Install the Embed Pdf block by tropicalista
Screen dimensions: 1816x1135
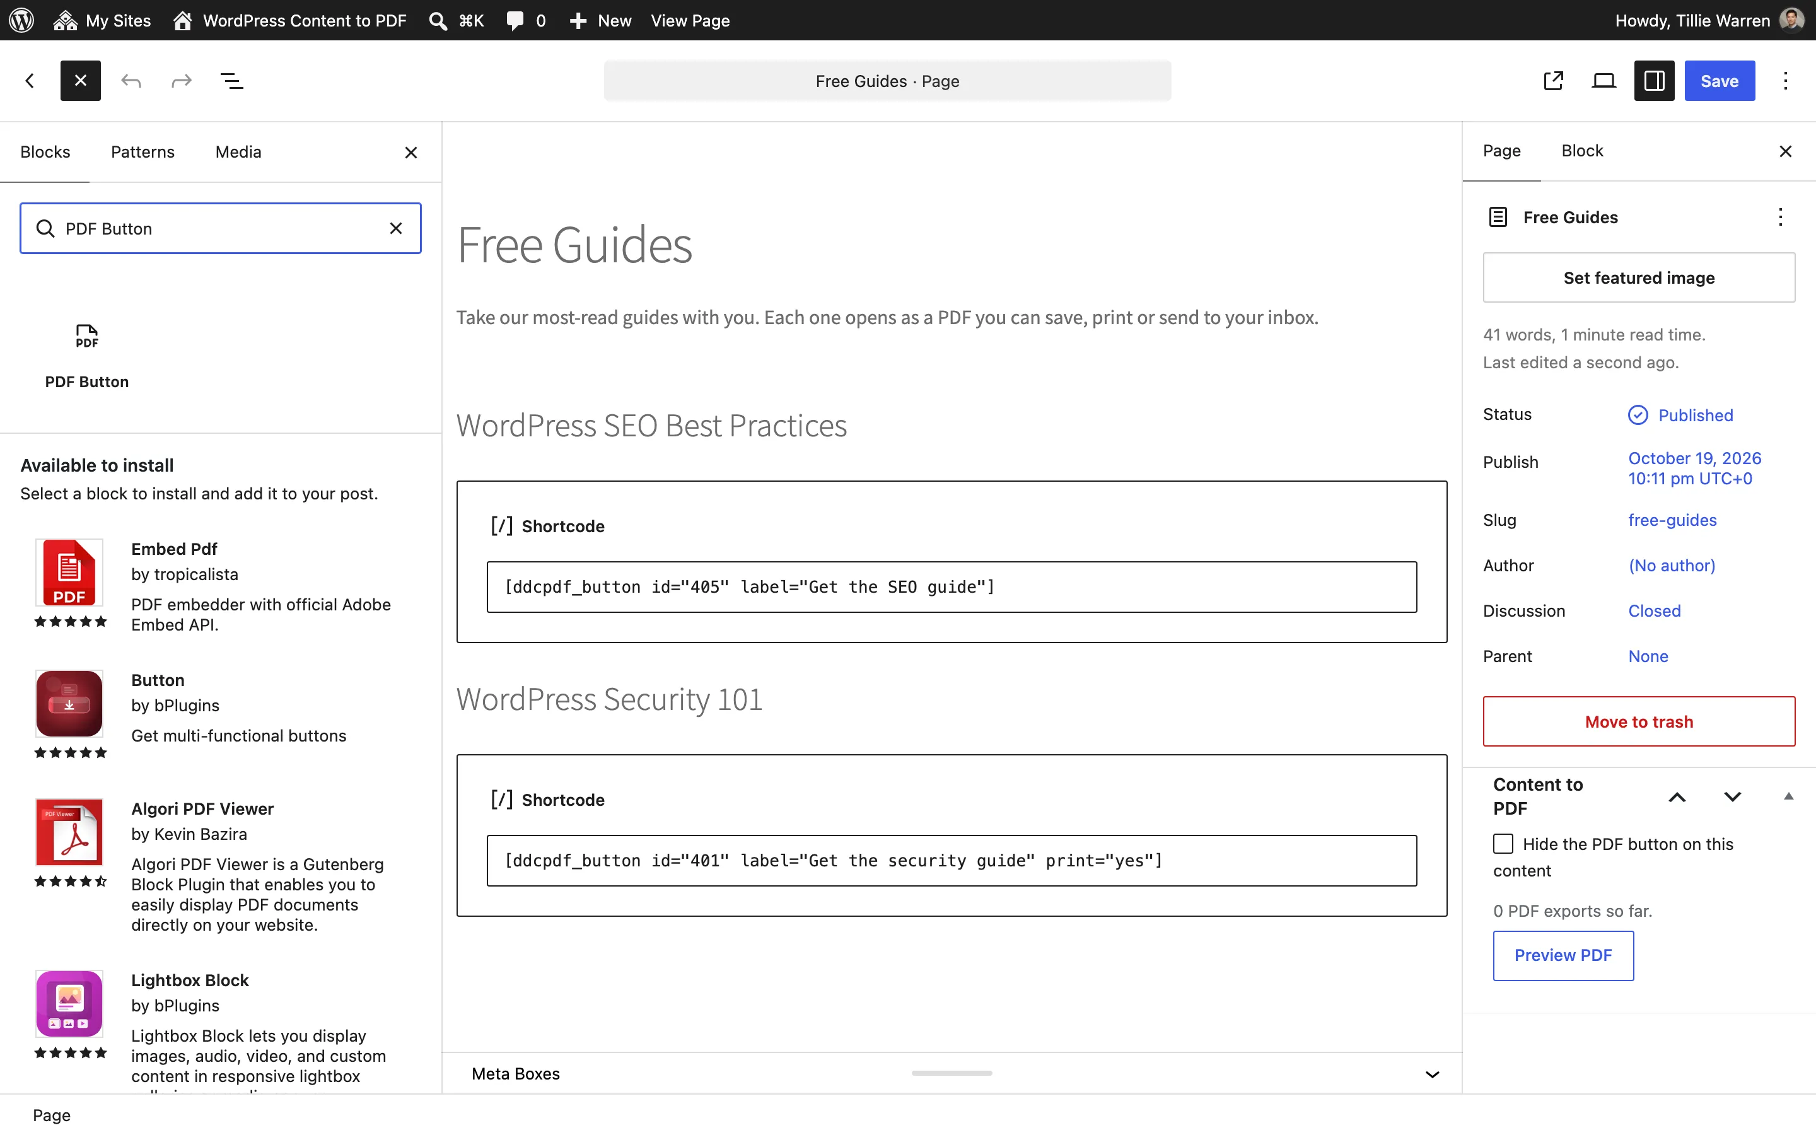(221, 586)
